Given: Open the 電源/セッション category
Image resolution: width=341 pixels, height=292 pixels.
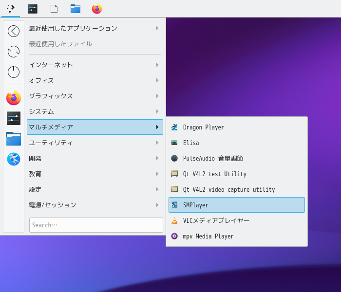Looking at the screenshot, I should click(95, 205).
